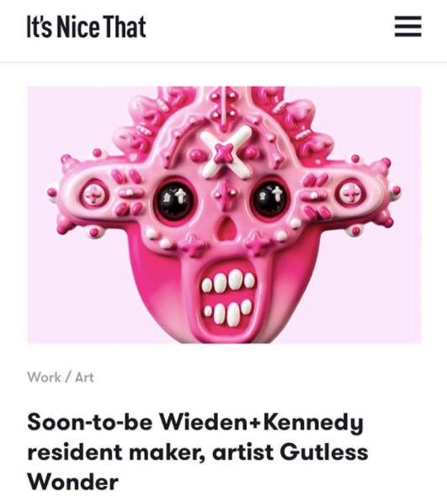This screenshot has height=502, width=447.
Task: Click the white teeth in the artwork
Action: pos(228,297)
